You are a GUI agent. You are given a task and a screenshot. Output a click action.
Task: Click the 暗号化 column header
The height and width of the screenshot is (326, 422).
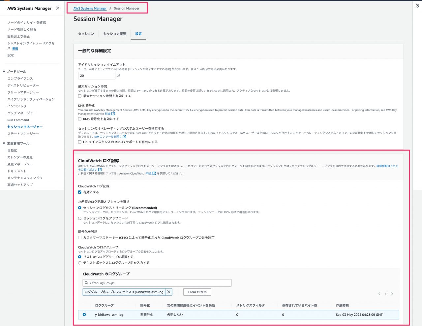coord(145,306)
